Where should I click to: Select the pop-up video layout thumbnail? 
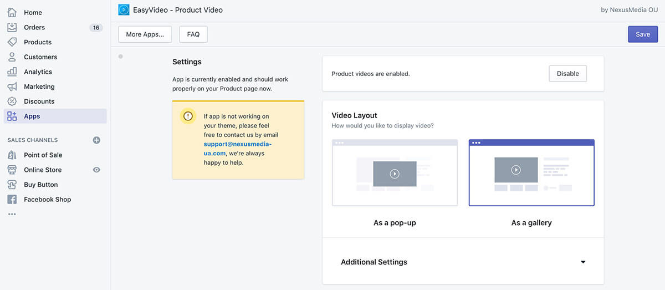tap(395, 173)
